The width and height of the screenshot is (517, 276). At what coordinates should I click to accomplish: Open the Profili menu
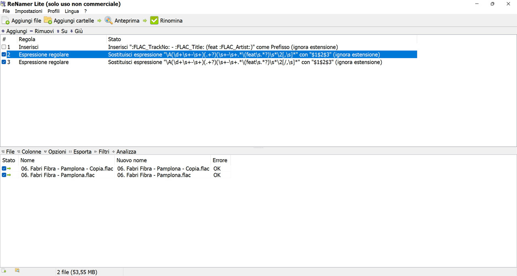[53, 11]
